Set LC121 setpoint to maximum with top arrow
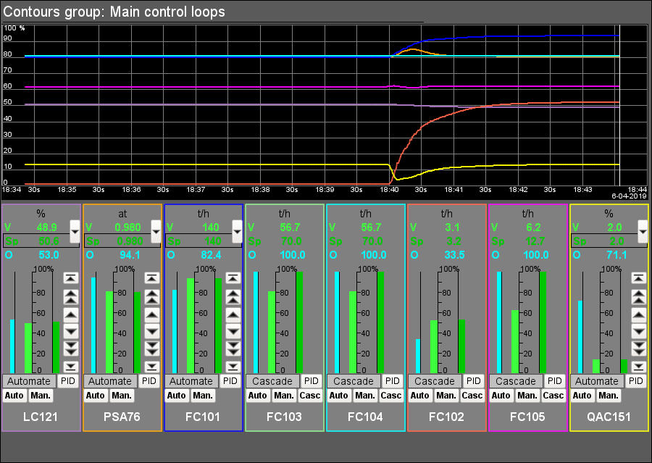This screenshot has height=463, width=652. [71, 278]
